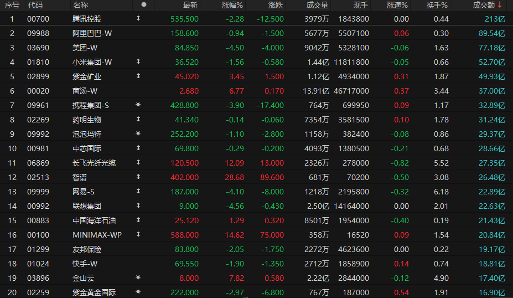Screen dimensions: 513x298
Task: Click the dot icon in the header row
Action: pos(144,4)
